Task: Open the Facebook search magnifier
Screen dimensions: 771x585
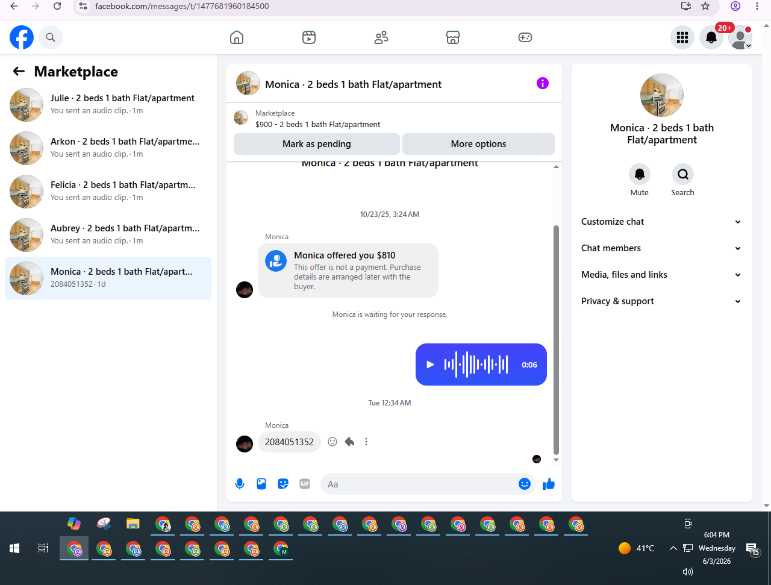Action: pyautogui.click(x=51, y=37)
